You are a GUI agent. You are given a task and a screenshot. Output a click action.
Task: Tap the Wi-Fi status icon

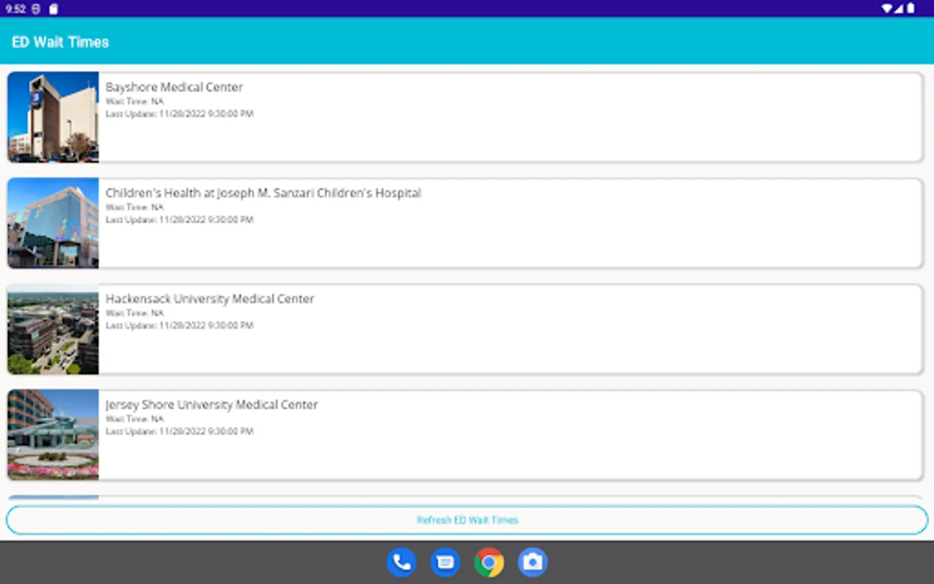tap(887, 8)
